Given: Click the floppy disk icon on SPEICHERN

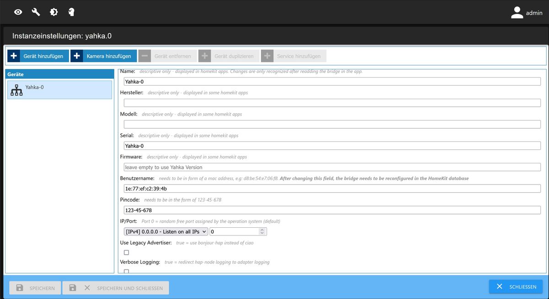Looking at the screenshot, I should tap(20, 288).
